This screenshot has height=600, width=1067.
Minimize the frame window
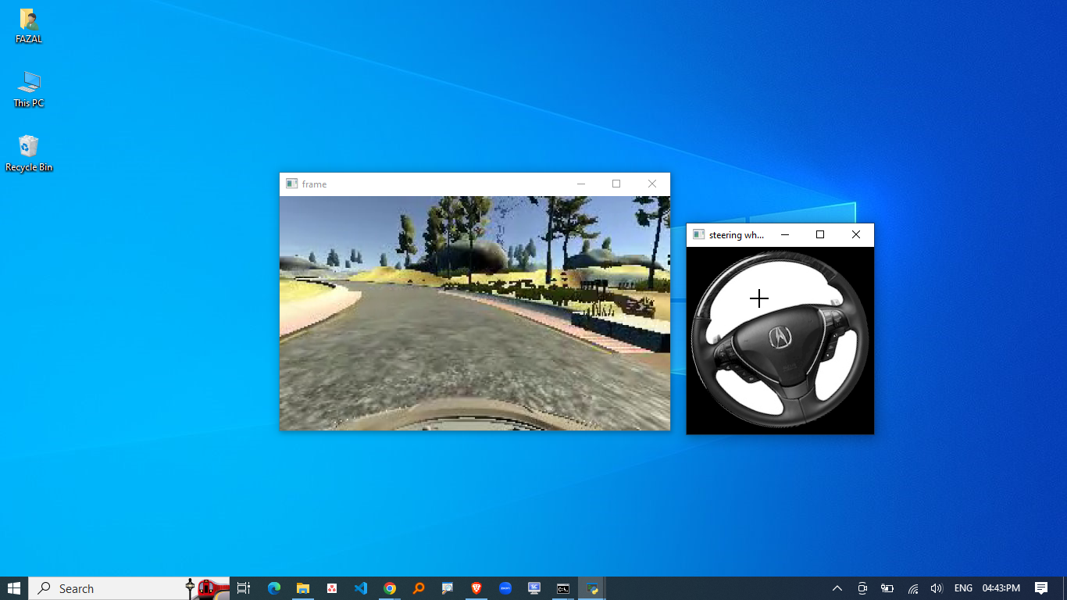(580, 184)
